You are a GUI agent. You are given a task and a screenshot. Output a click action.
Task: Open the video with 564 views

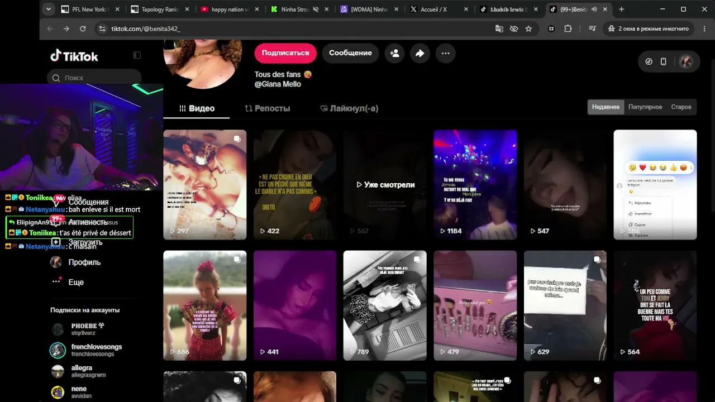click(655, 305)
